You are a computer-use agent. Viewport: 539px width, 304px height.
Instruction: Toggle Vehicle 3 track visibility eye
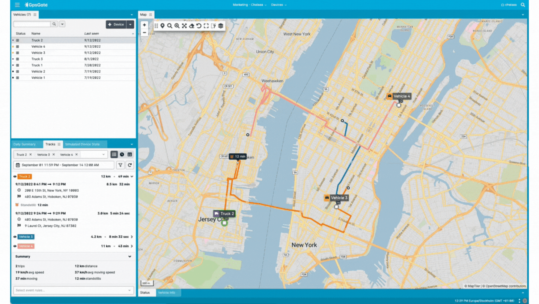pyautogui.click(x=15, y=237)
